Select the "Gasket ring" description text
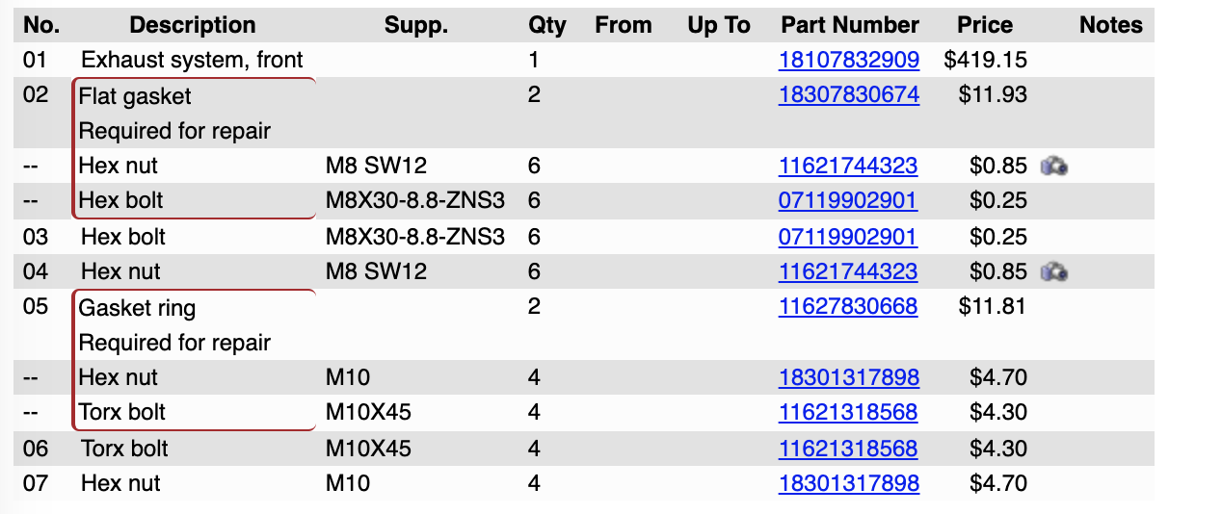1222x514 pixels. tap(137, 308)
